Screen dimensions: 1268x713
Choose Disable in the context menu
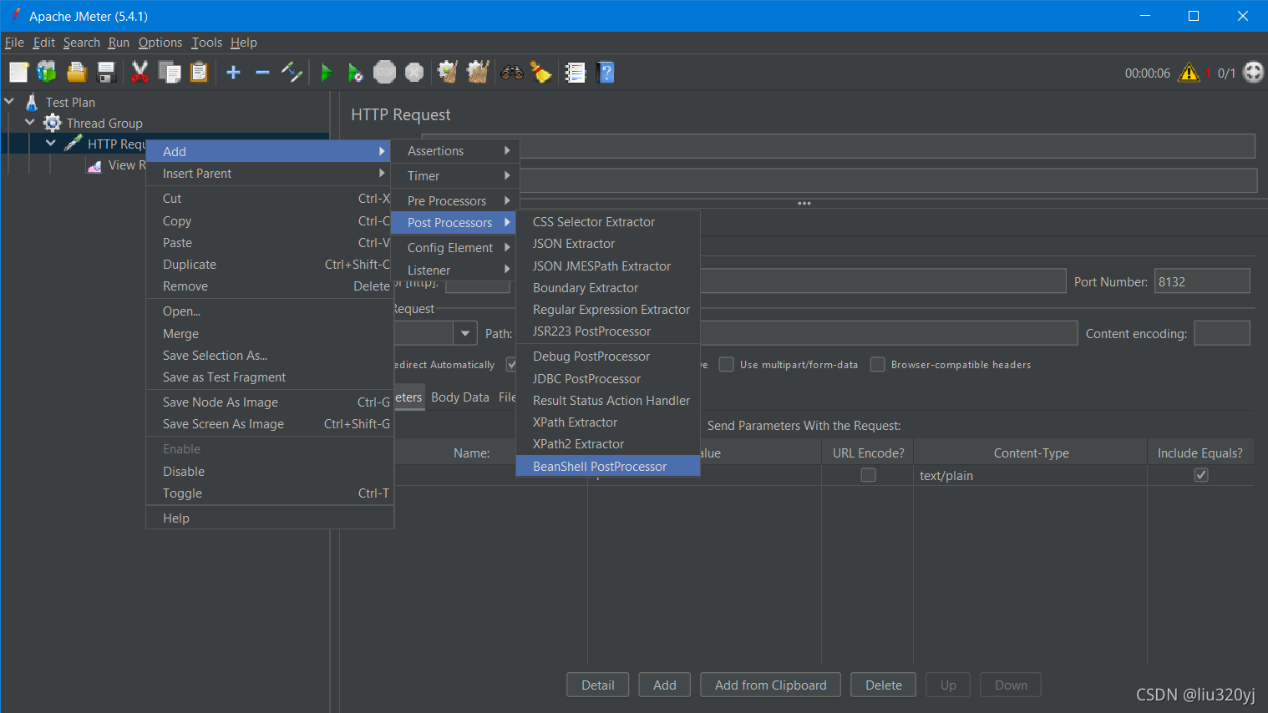[269, 472]
